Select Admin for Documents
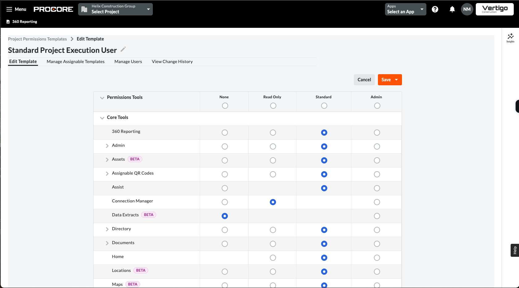This screenshot has width=519, height=288. click(x=377, y=244)
